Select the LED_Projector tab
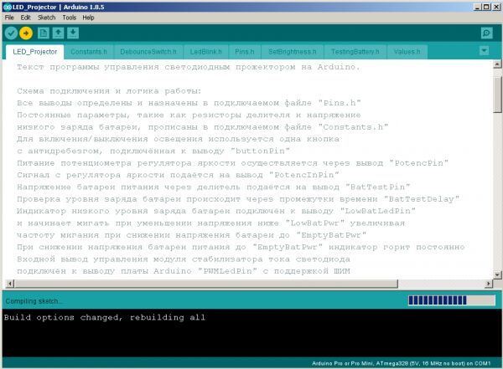Viewport: 503px width, 369px height. click(x=35, y=52)
